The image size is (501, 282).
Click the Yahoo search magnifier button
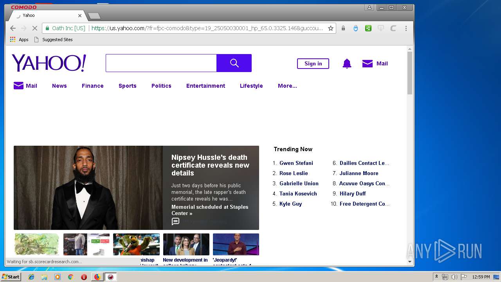pos(234,63)
